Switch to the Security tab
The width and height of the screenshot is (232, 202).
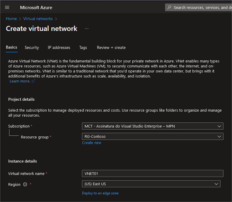[x=32, y=48]
